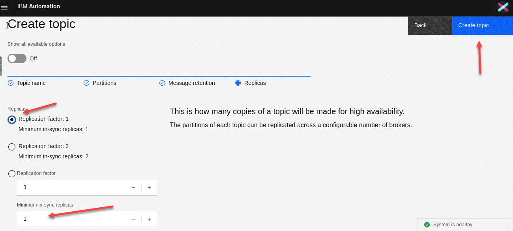
Task: Select the custom Replication factor radio button
Action: [x=12, y=174]
